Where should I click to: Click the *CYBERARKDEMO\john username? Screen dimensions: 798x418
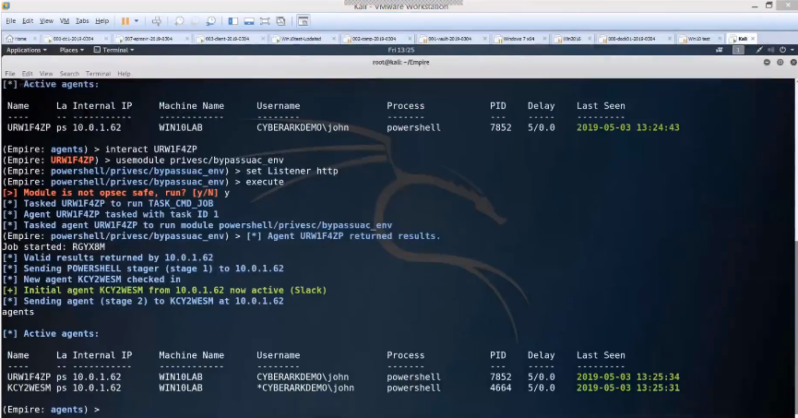[x=304, y=388]
